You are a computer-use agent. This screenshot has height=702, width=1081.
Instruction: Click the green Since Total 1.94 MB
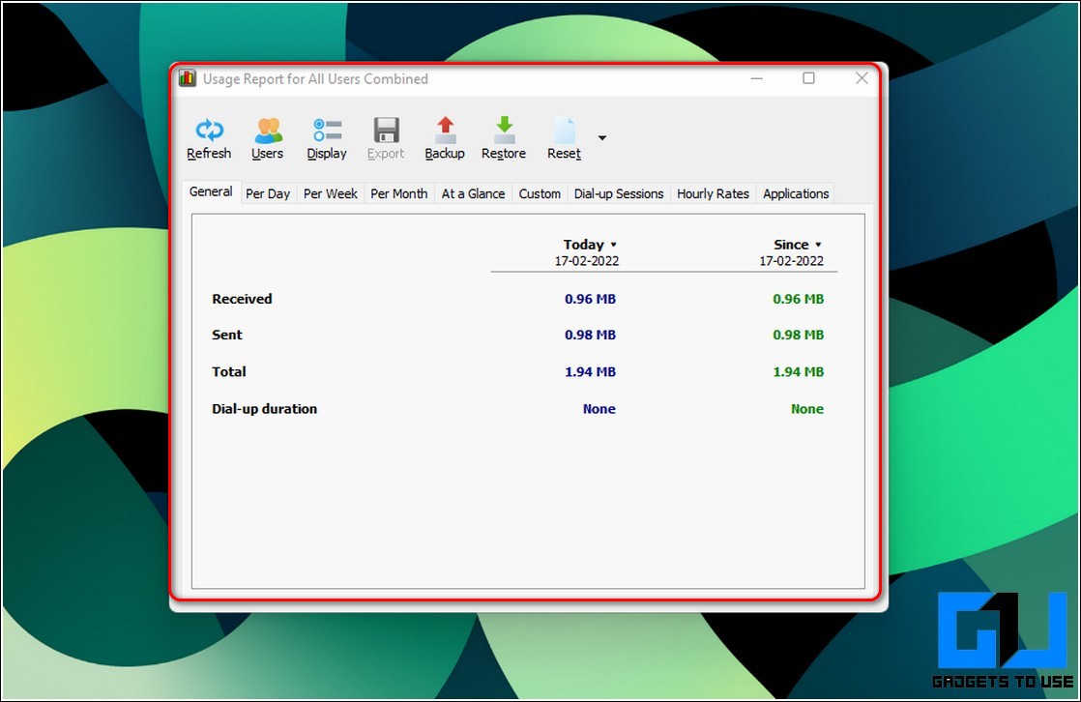coord(799,371)
